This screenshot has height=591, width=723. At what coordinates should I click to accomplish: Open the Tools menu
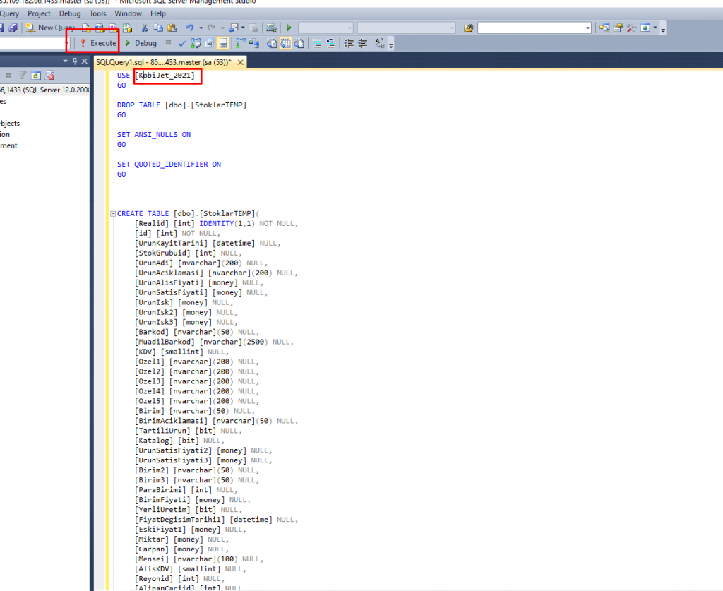(97, 13)
